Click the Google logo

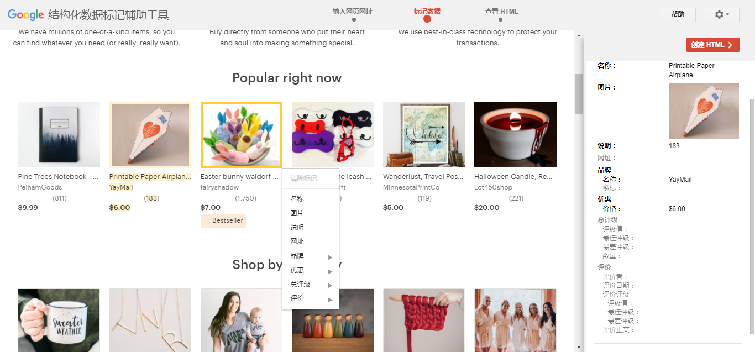(x=25, y=15)
